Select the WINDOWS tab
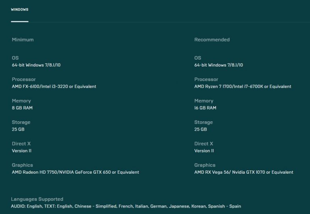The height and width of the screenshot is (214, 310). click(x=19, y=10)
